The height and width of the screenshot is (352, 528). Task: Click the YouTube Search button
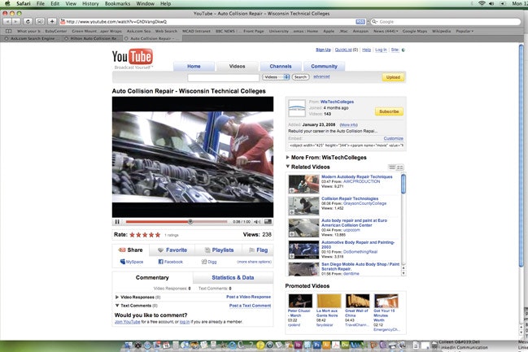tap(300, 77)
